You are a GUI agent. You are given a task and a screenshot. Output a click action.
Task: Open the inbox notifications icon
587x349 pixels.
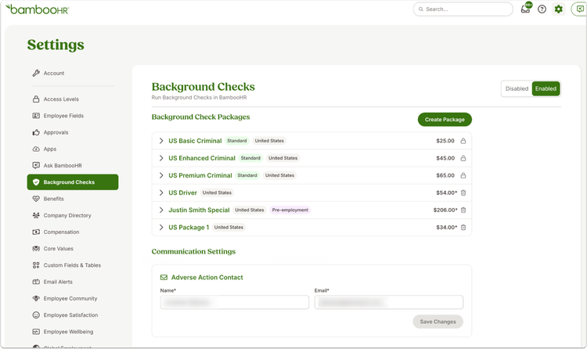[x=526, y=9]
